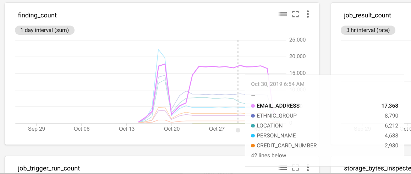Open more options menu for finding_count
411x174 pixels.
(308, 14)
